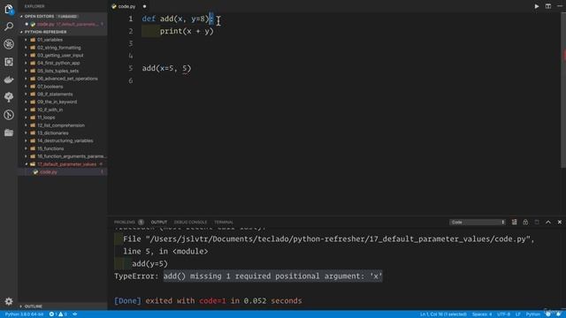Click Python language mode in status bar
The image size is (566, 318).
click(x=532, y=314)
